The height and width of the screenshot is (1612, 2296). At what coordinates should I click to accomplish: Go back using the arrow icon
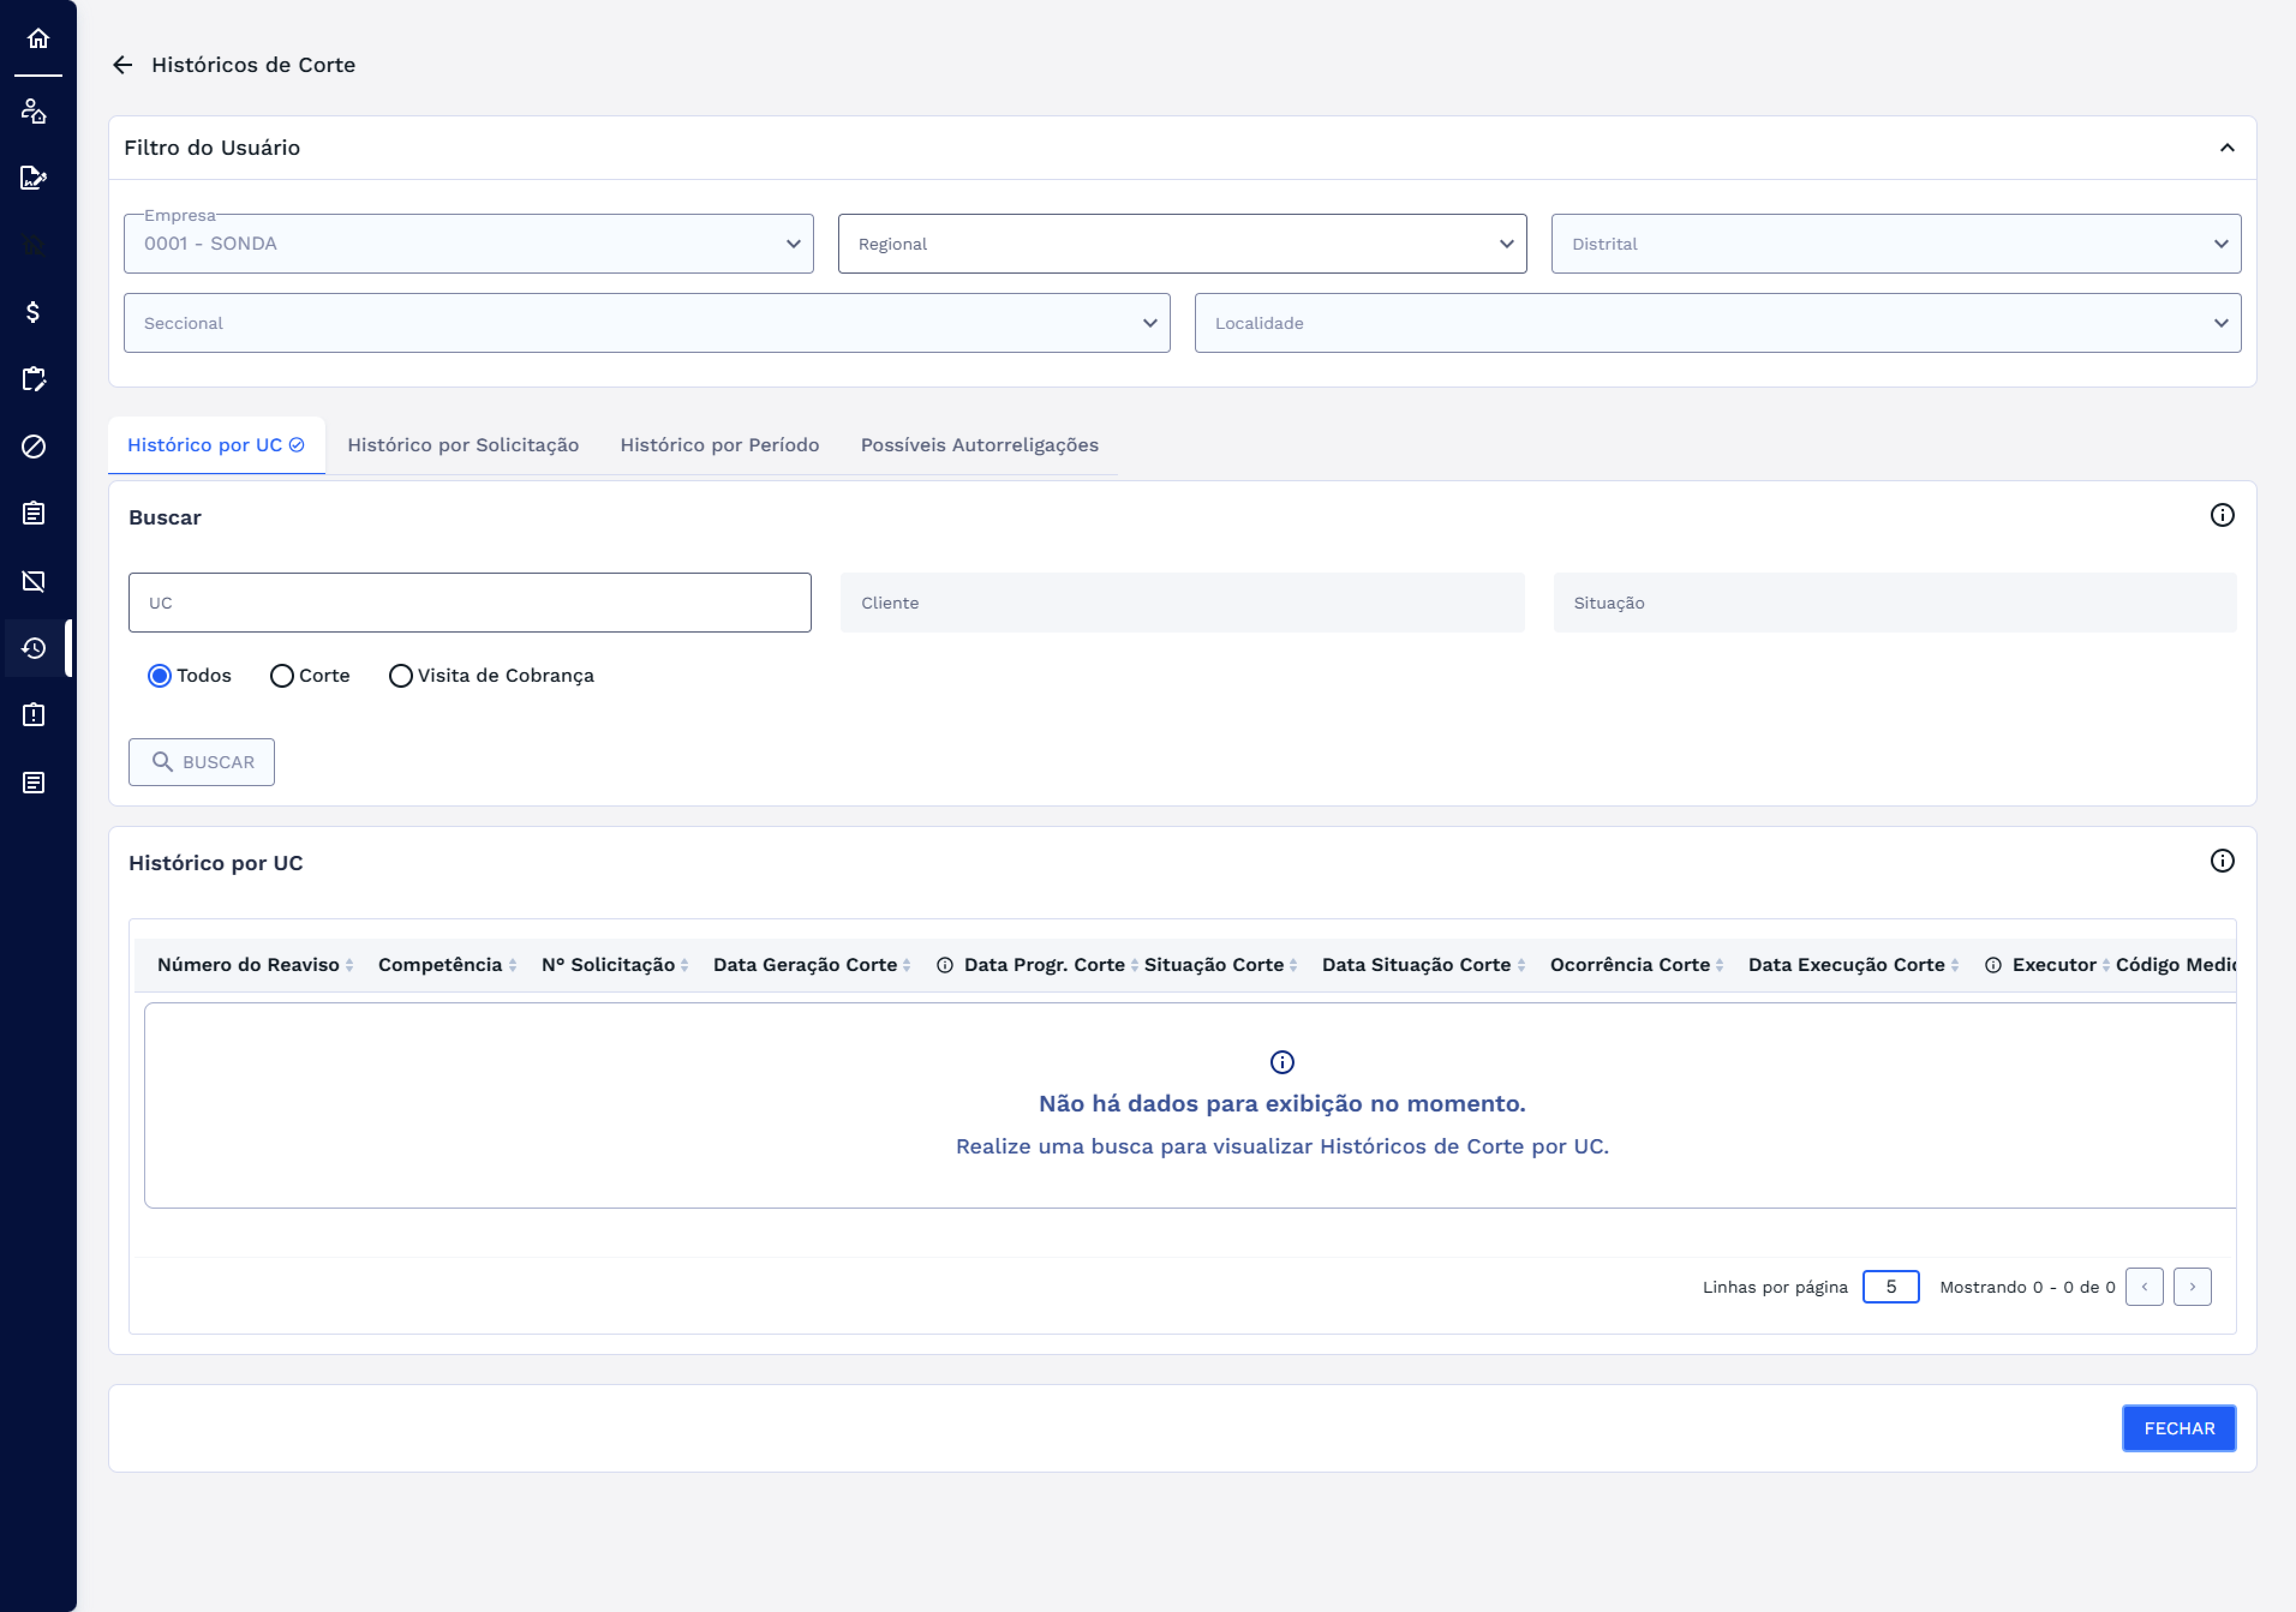click(122, 65)
